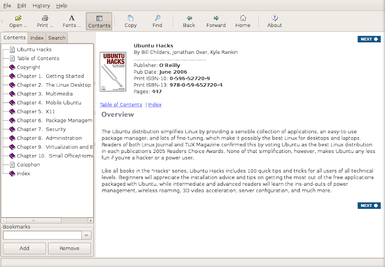Click Chapter 10 Small Office book icon
Image resolution: width=385 pixels, height=267 pixels.
(12, 155)
